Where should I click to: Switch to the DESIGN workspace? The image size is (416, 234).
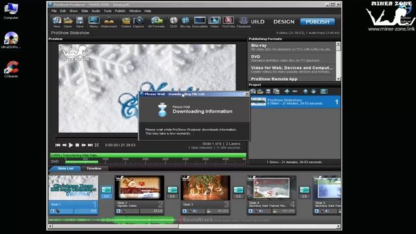pyautogui.click(x=284, y=21)
